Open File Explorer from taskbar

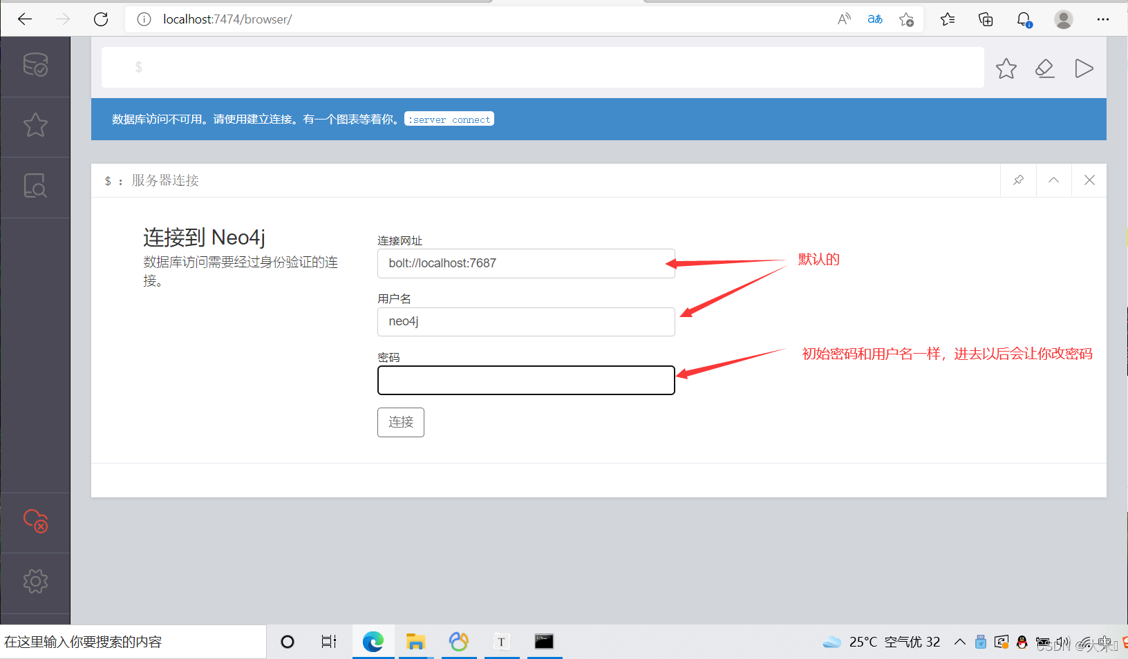pos(415,642)
